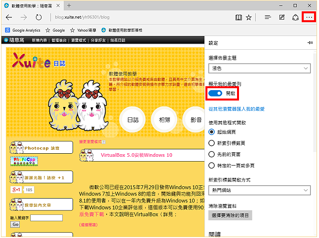The height and width of the screenshot is (238, 319).
Task: Select 特定的一頁或多頁 radio option
Action: 211,166
